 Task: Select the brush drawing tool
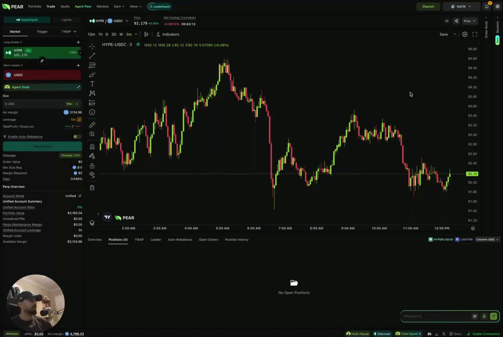click(x=92, y=74)
